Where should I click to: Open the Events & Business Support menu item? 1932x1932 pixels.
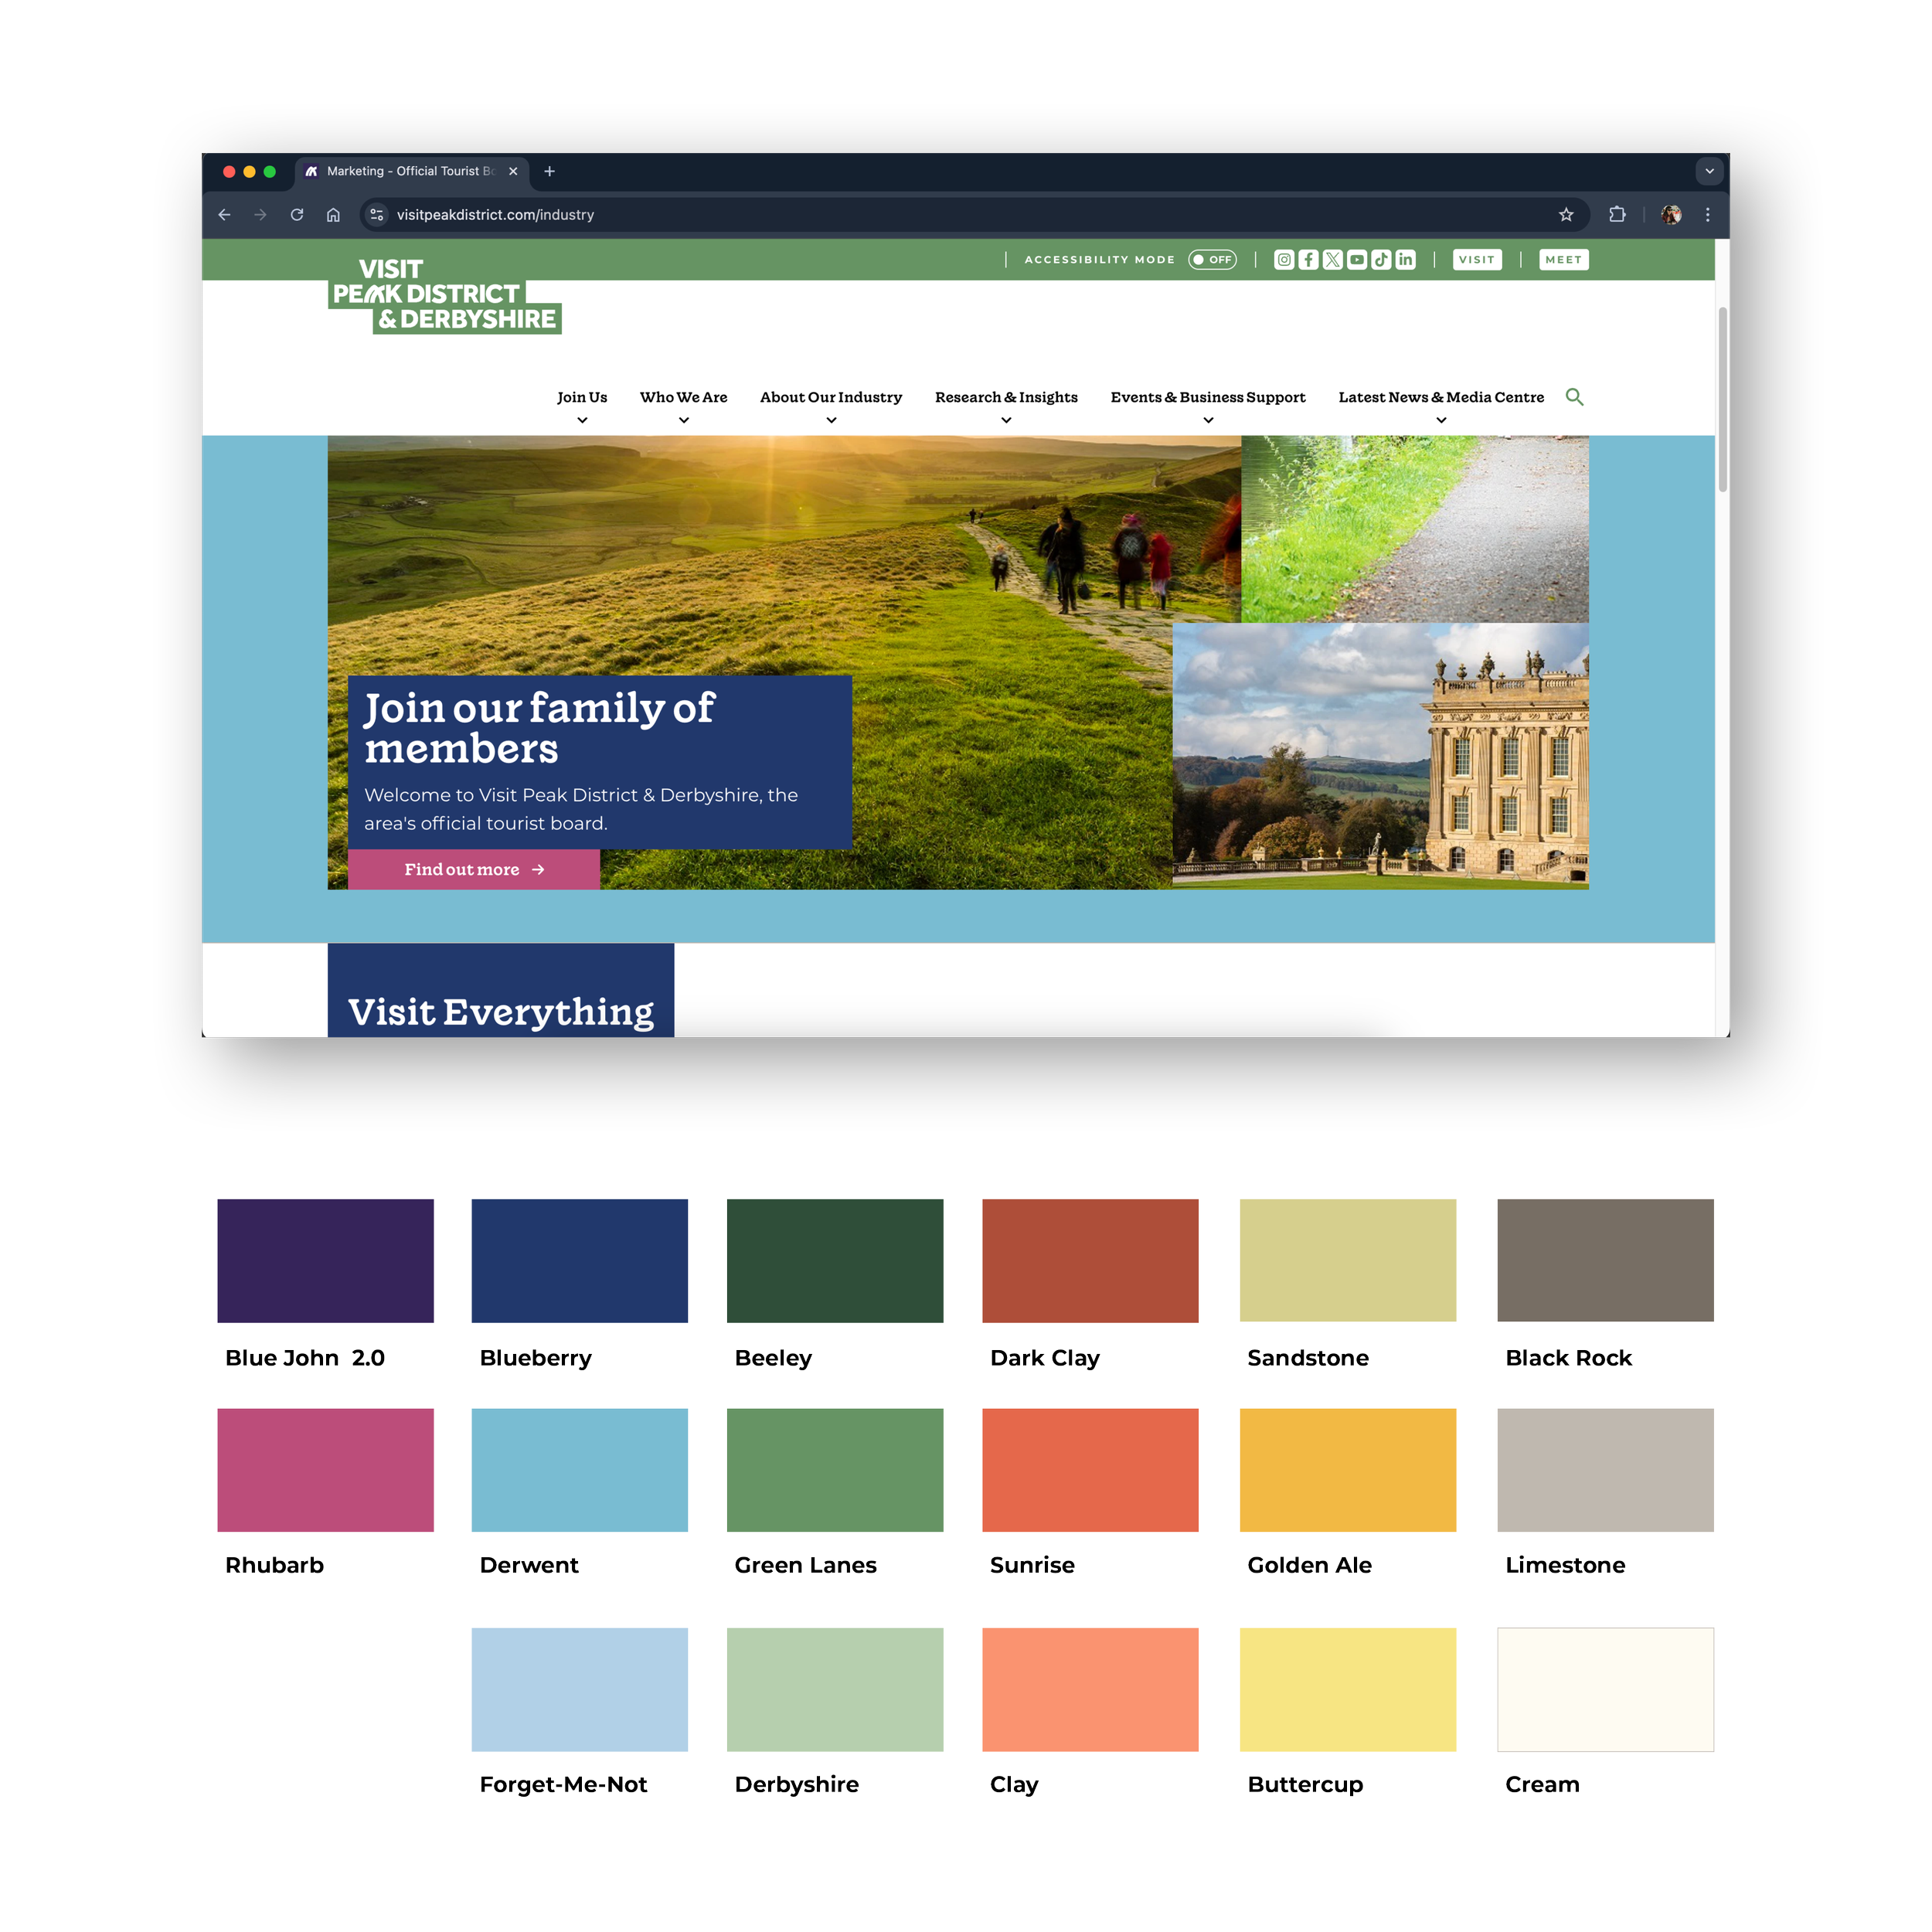point(1208,397)
